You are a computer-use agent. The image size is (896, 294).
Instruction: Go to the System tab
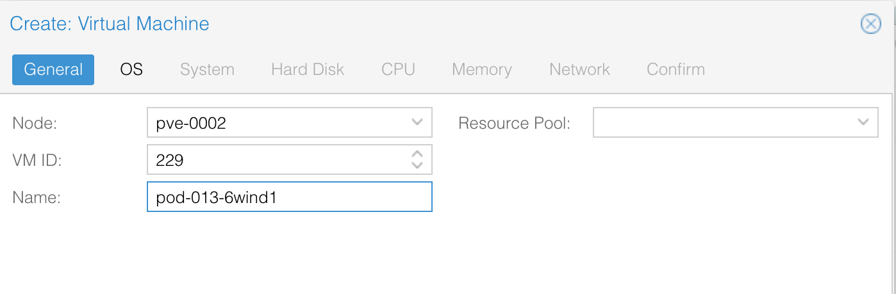point(207,69)
